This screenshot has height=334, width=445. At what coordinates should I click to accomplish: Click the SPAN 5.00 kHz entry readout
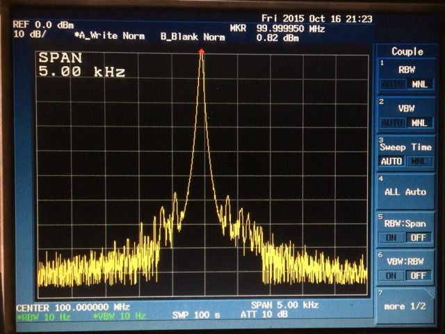pyautogui.click(x=82, y=65)
